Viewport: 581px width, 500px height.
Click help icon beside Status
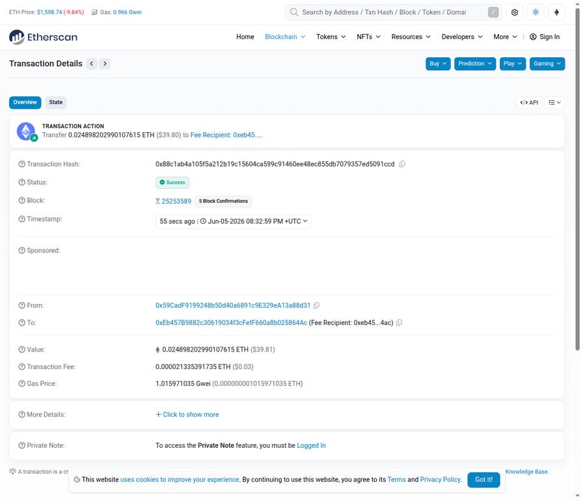tap(22, 182)
